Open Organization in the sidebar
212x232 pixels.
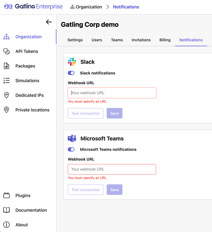[29, 37]
